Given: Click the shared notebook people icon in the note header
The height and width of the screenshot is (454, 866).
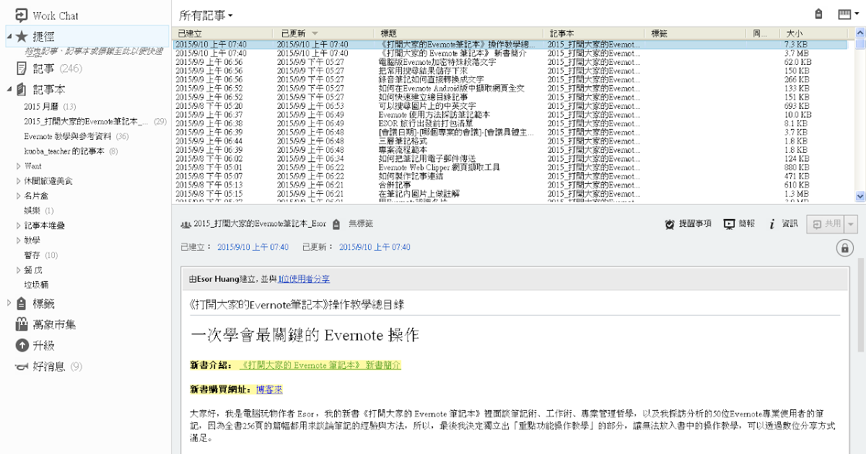Looking at the screenshot, I should click(186, 224).
